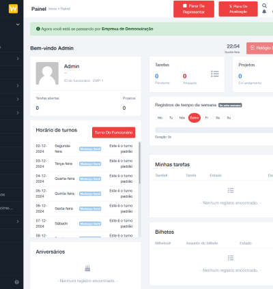Go to Início breadcrumb link
Viewport: 273px width, 289px height.
click(x=53, y=9)
